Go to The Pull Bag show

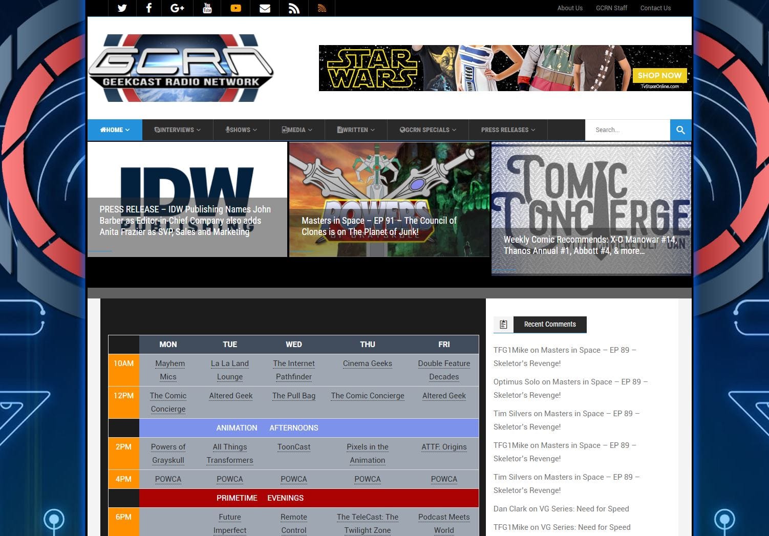click(294, 396)
